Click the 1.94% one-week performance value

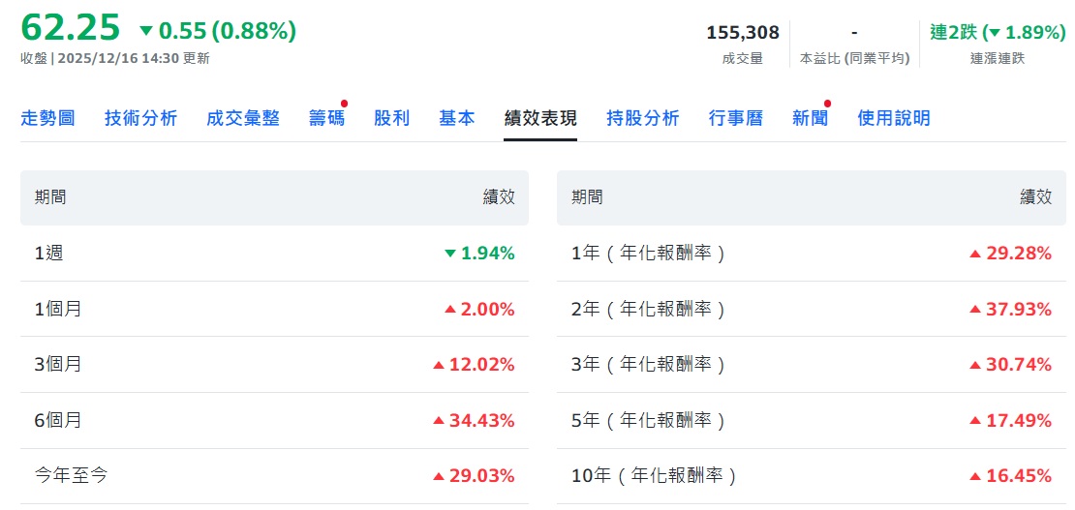point(479,254)
